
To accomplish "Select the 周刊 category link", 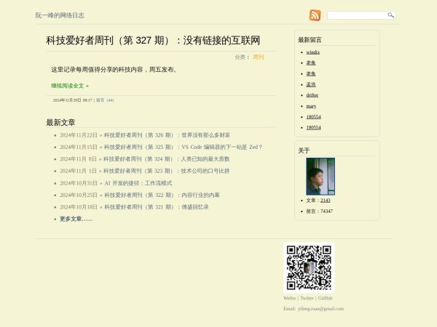I will pos(259,57).
